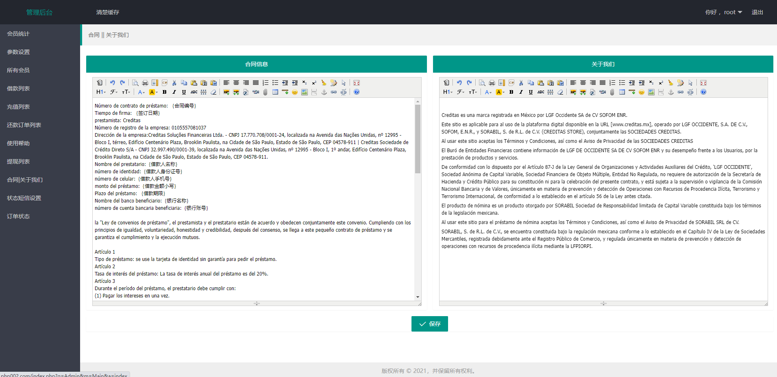Viewport: 777px width, 377px height.
Task: Open font family dropdown in 合同信息 editor
Action: click(x=114, y=92)
